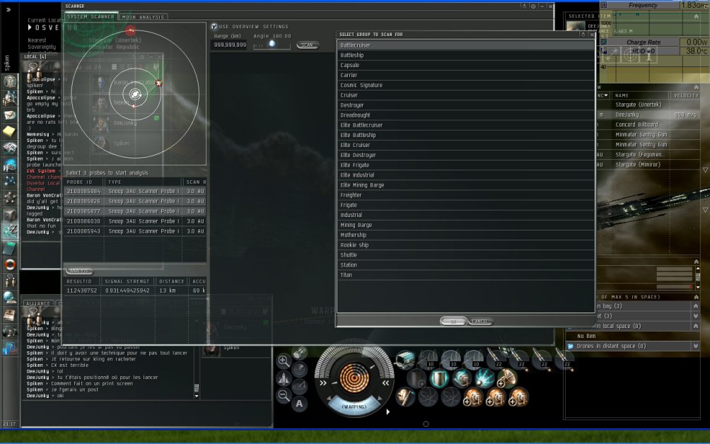Decrease ship speed with left chevrons
This screenshot has width=710, height=444.
(x=323, y=383)
